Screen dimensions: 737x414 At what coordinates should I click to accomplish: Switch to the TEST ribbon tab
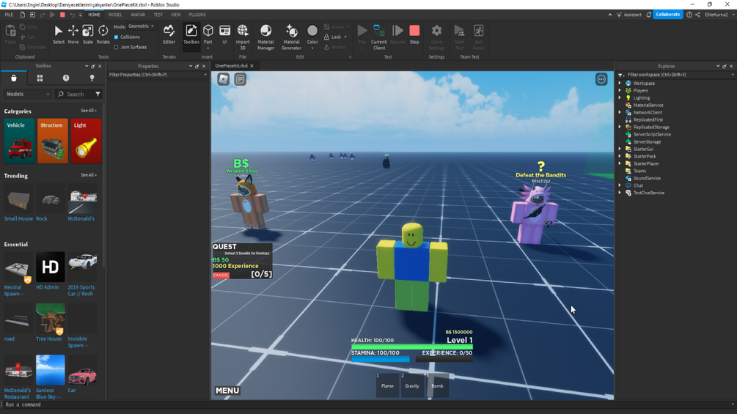click(x=158, y=15)
